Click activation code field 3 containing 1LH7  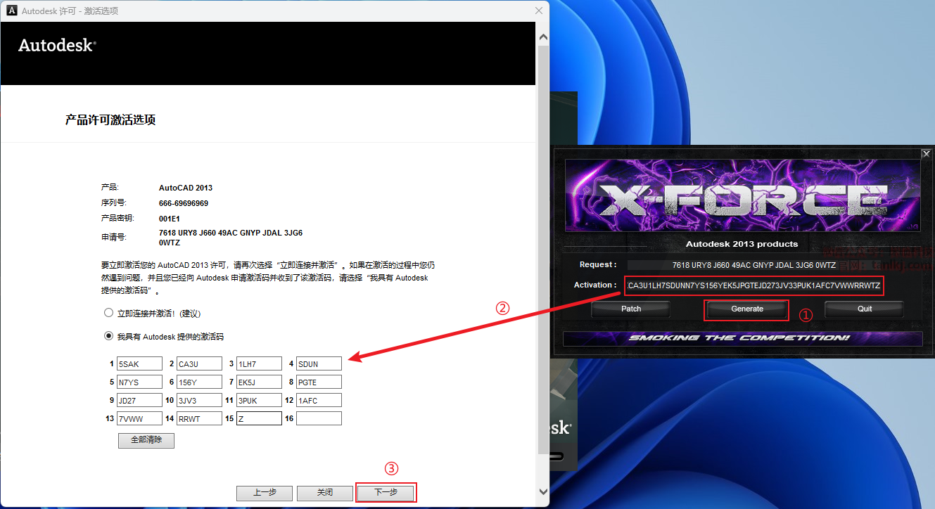click(259, 363)
